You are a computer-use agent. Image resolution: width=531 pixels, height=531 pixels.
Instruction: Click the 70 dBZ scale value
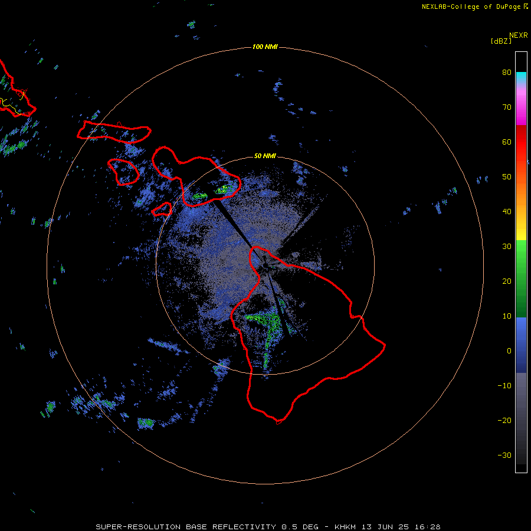507,107
